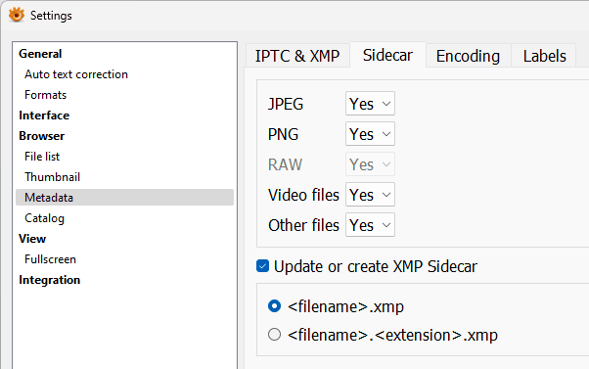Change the Other files dropdown value

tap(370, 225)
